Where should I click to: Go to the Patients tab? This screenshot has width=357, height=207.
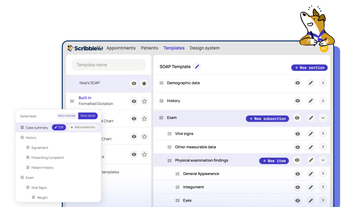[x=149, y=48]
